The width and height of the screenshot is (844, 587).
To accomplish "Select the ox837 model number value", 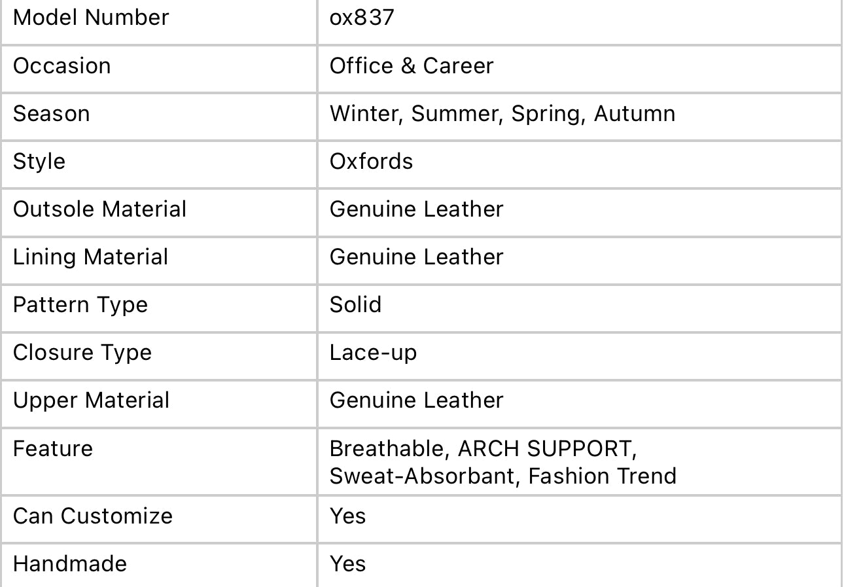I will click(362, 18).
